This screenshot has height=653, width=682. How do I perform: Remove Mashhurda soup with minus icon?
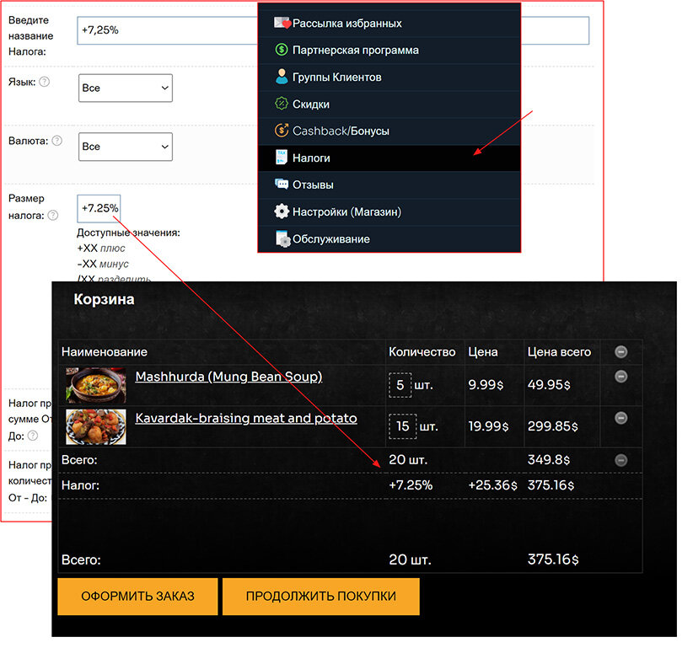[x=621, y=377]
